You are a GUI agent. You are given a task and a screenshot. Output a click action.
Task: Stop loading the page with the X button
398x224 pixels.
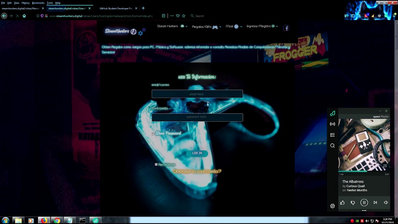tap(17, 16)
